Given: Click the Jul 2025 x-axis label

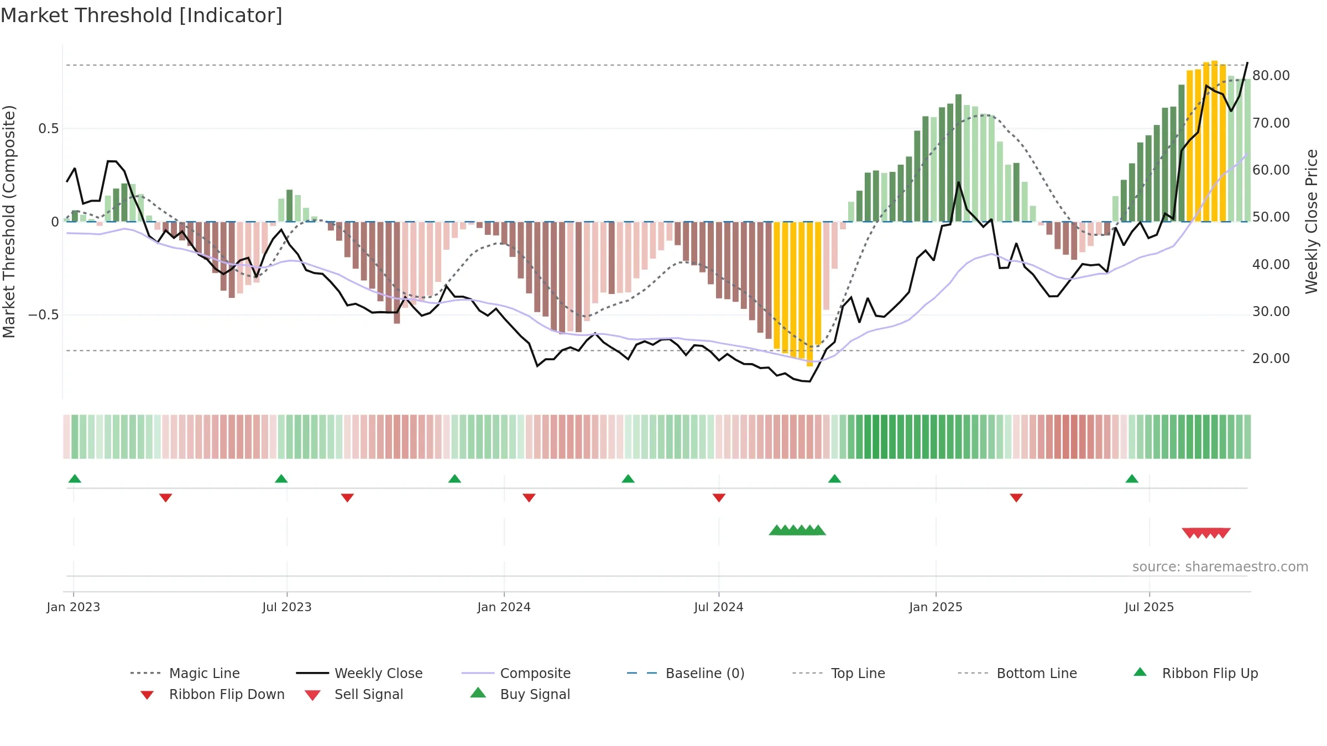Looking at the screenshot, I should point(1150,607).
